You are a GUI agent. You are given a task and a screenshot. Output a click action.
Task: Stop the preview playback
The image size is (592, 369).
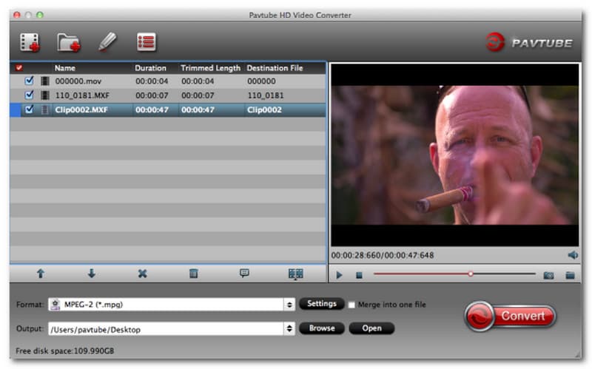(359, 275)
